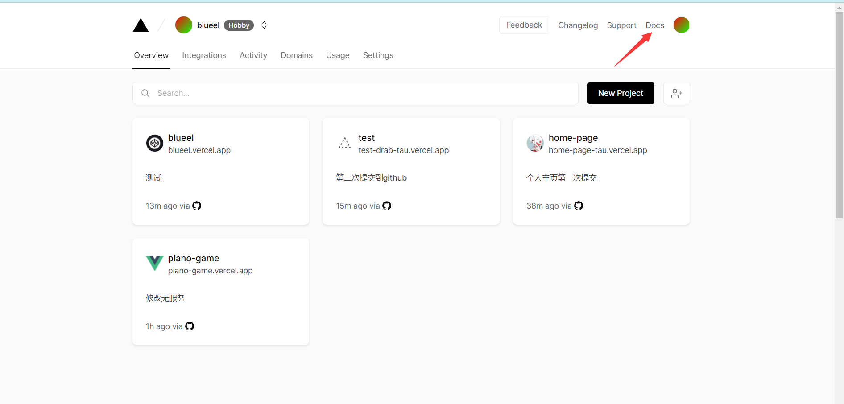This screenshot has height=404, width=844.
Task: Expand the team switcher chevrons
Action: [x=264, y=25]
